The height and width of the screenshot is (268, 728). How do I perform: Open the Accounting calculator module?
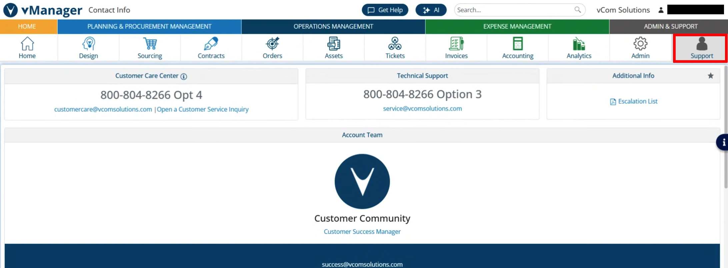(x=518, y=48)
